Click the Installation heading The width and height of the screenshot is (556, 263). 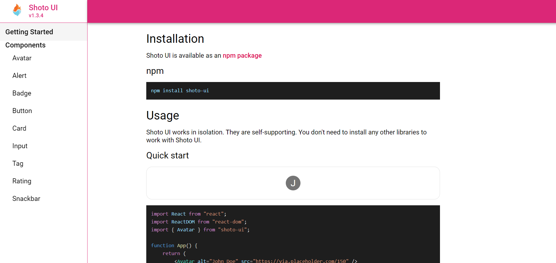[x=175, y=39]
